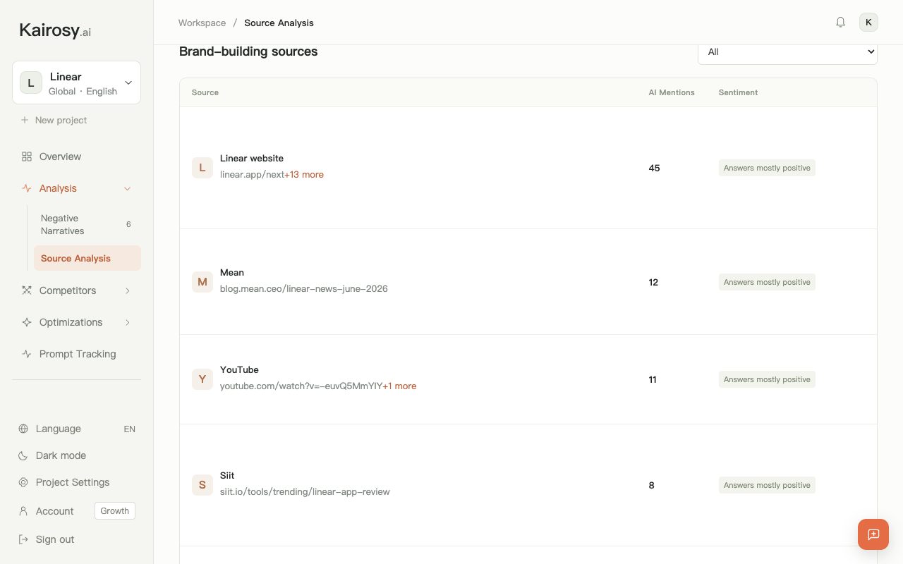
Task: Click the Competitors crossed-swords icon
Action: click(27, 290)
